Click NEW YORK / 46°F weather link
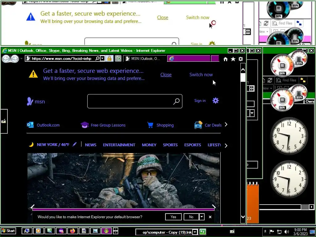Screen dimensions: 316x237 [53, 145]
